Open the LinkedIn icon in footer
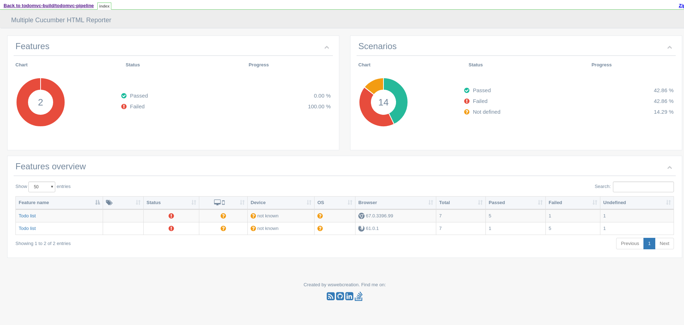The image size is (684, 325). pyautogui.click(x=349, y=296)
